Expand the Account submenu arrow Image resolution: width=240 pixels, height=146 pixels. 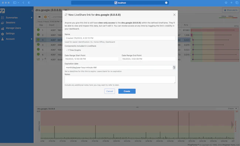31,39
